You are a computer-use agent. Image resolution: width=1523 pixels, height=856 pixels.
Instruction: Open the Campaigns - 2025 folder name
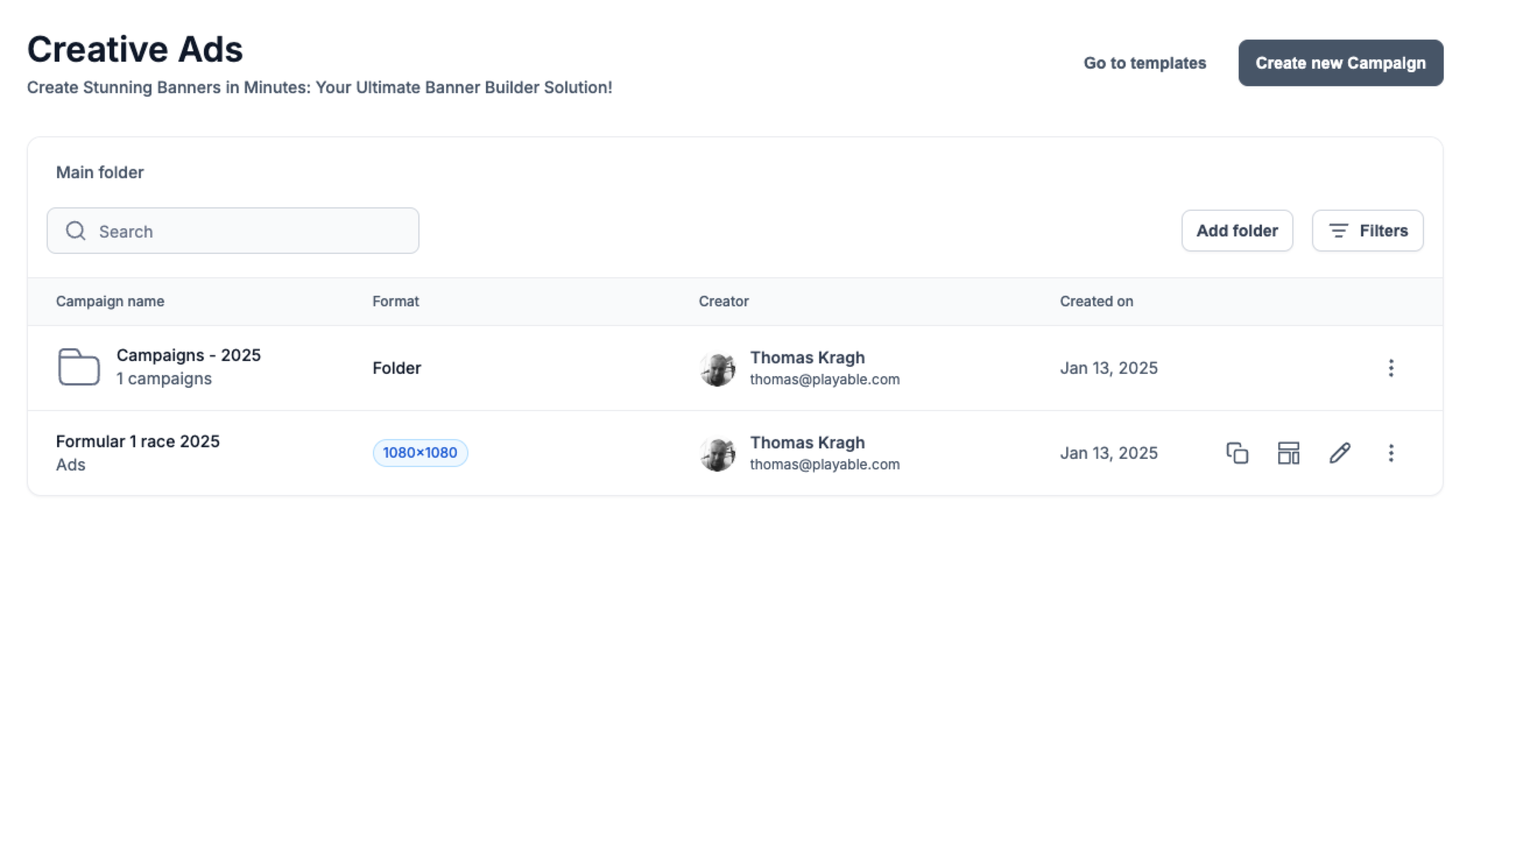click(x=188, y=356)
